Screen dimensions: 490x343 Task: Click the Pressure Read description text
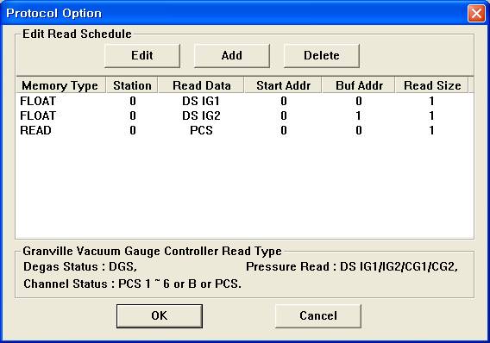tap(352, 267)
